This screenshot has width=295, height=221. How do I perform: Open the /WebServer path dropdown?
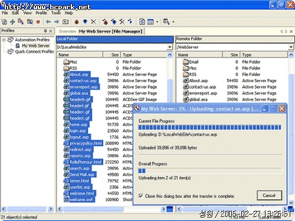291,47
